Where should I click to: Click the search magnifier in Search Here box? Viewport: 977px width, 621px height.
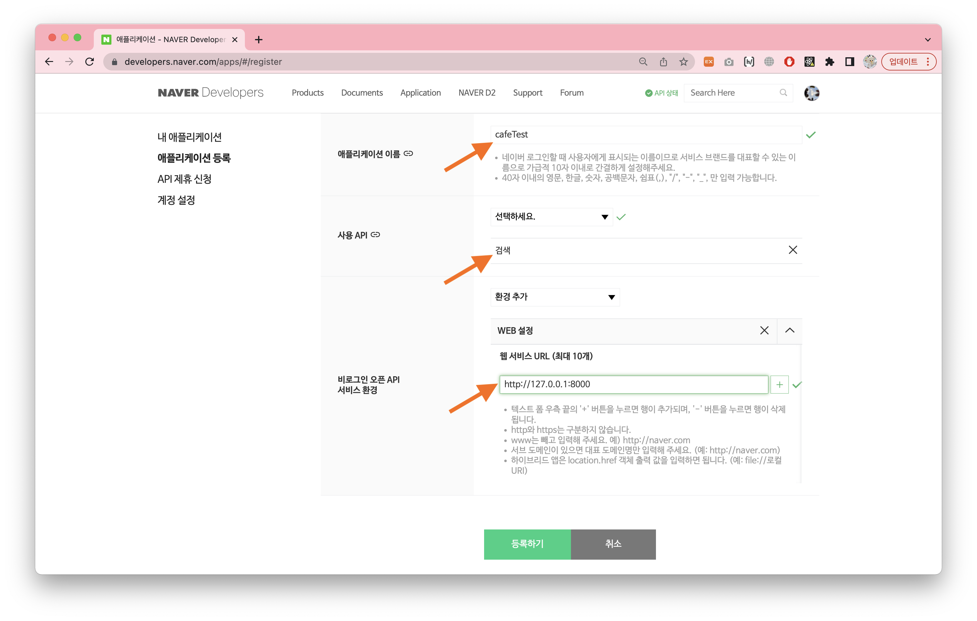tap(783, 93)
